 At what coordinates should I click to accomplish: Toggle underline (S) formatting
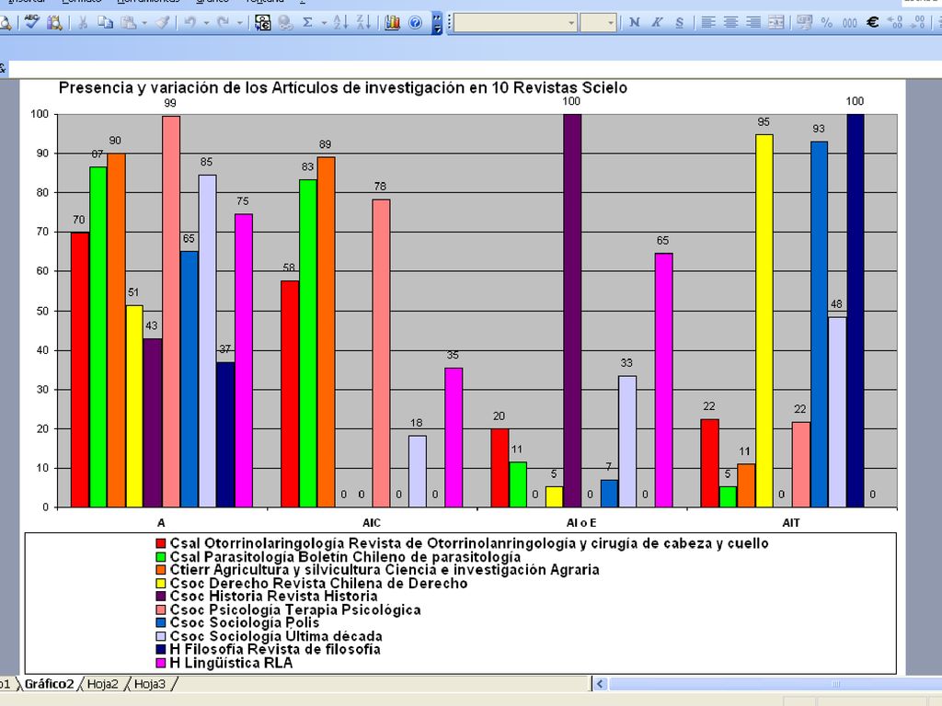pos(680,23)
